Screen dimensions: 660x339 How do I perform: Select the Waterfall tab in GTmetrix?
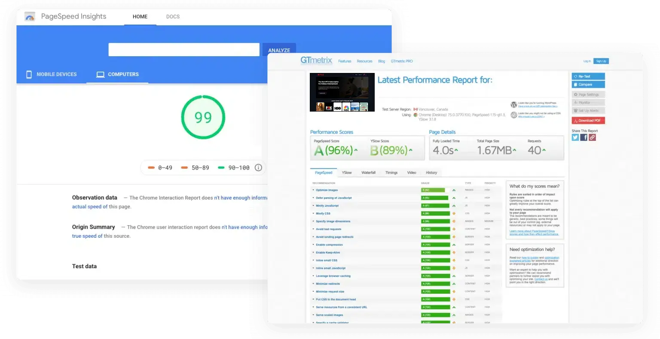368,173
